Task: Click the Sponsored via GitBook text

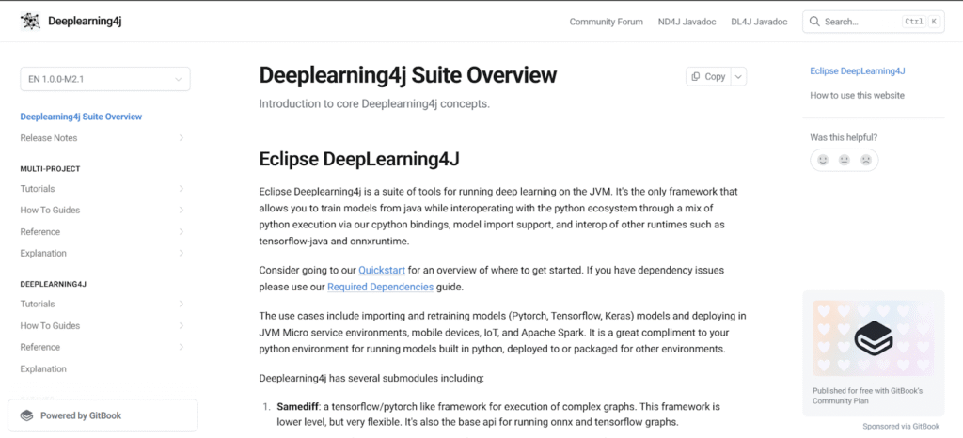Action: click(x=901, y=426)
